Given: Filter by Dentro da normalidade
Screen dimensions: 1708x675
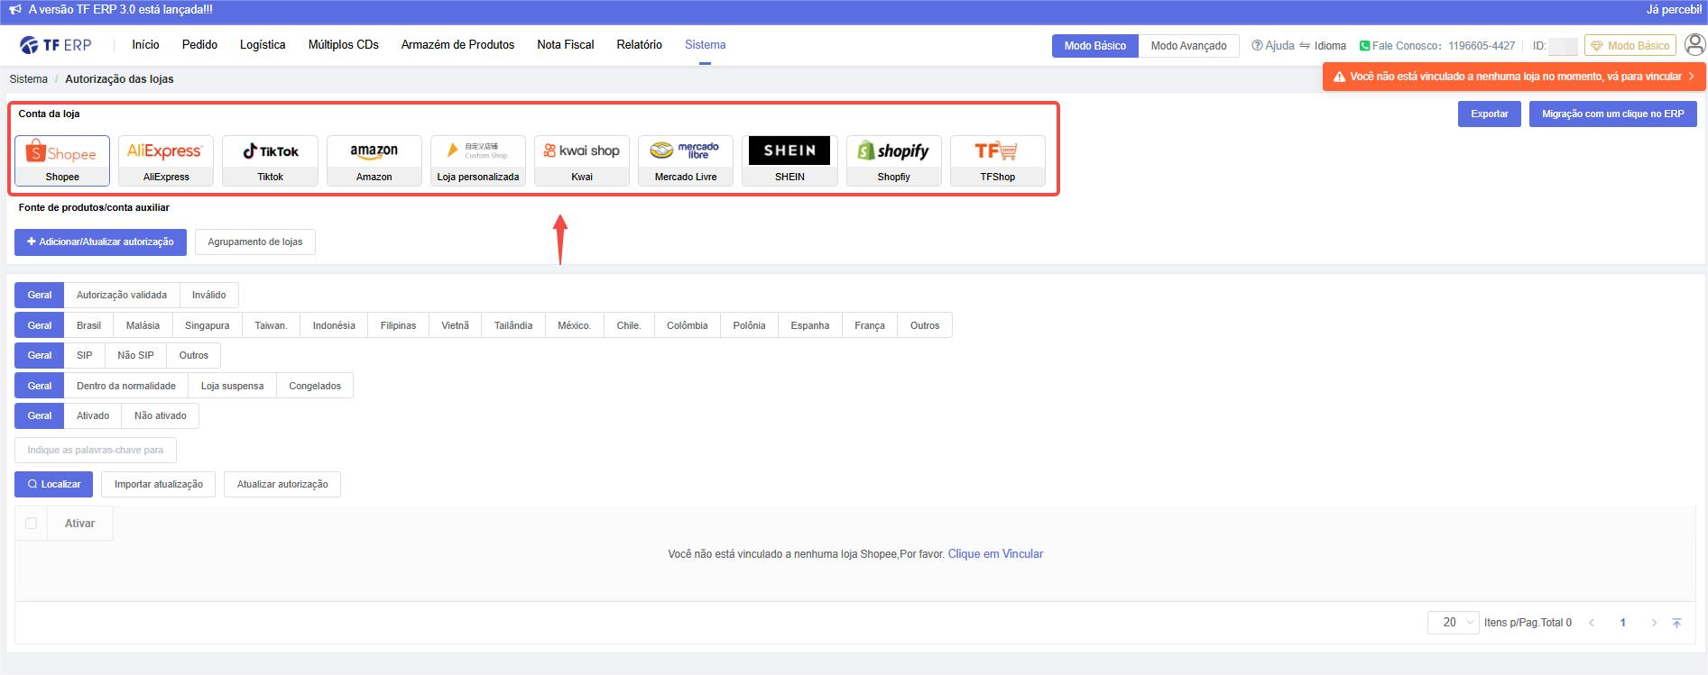Looking at the screenshot, I should pos(126,386).
